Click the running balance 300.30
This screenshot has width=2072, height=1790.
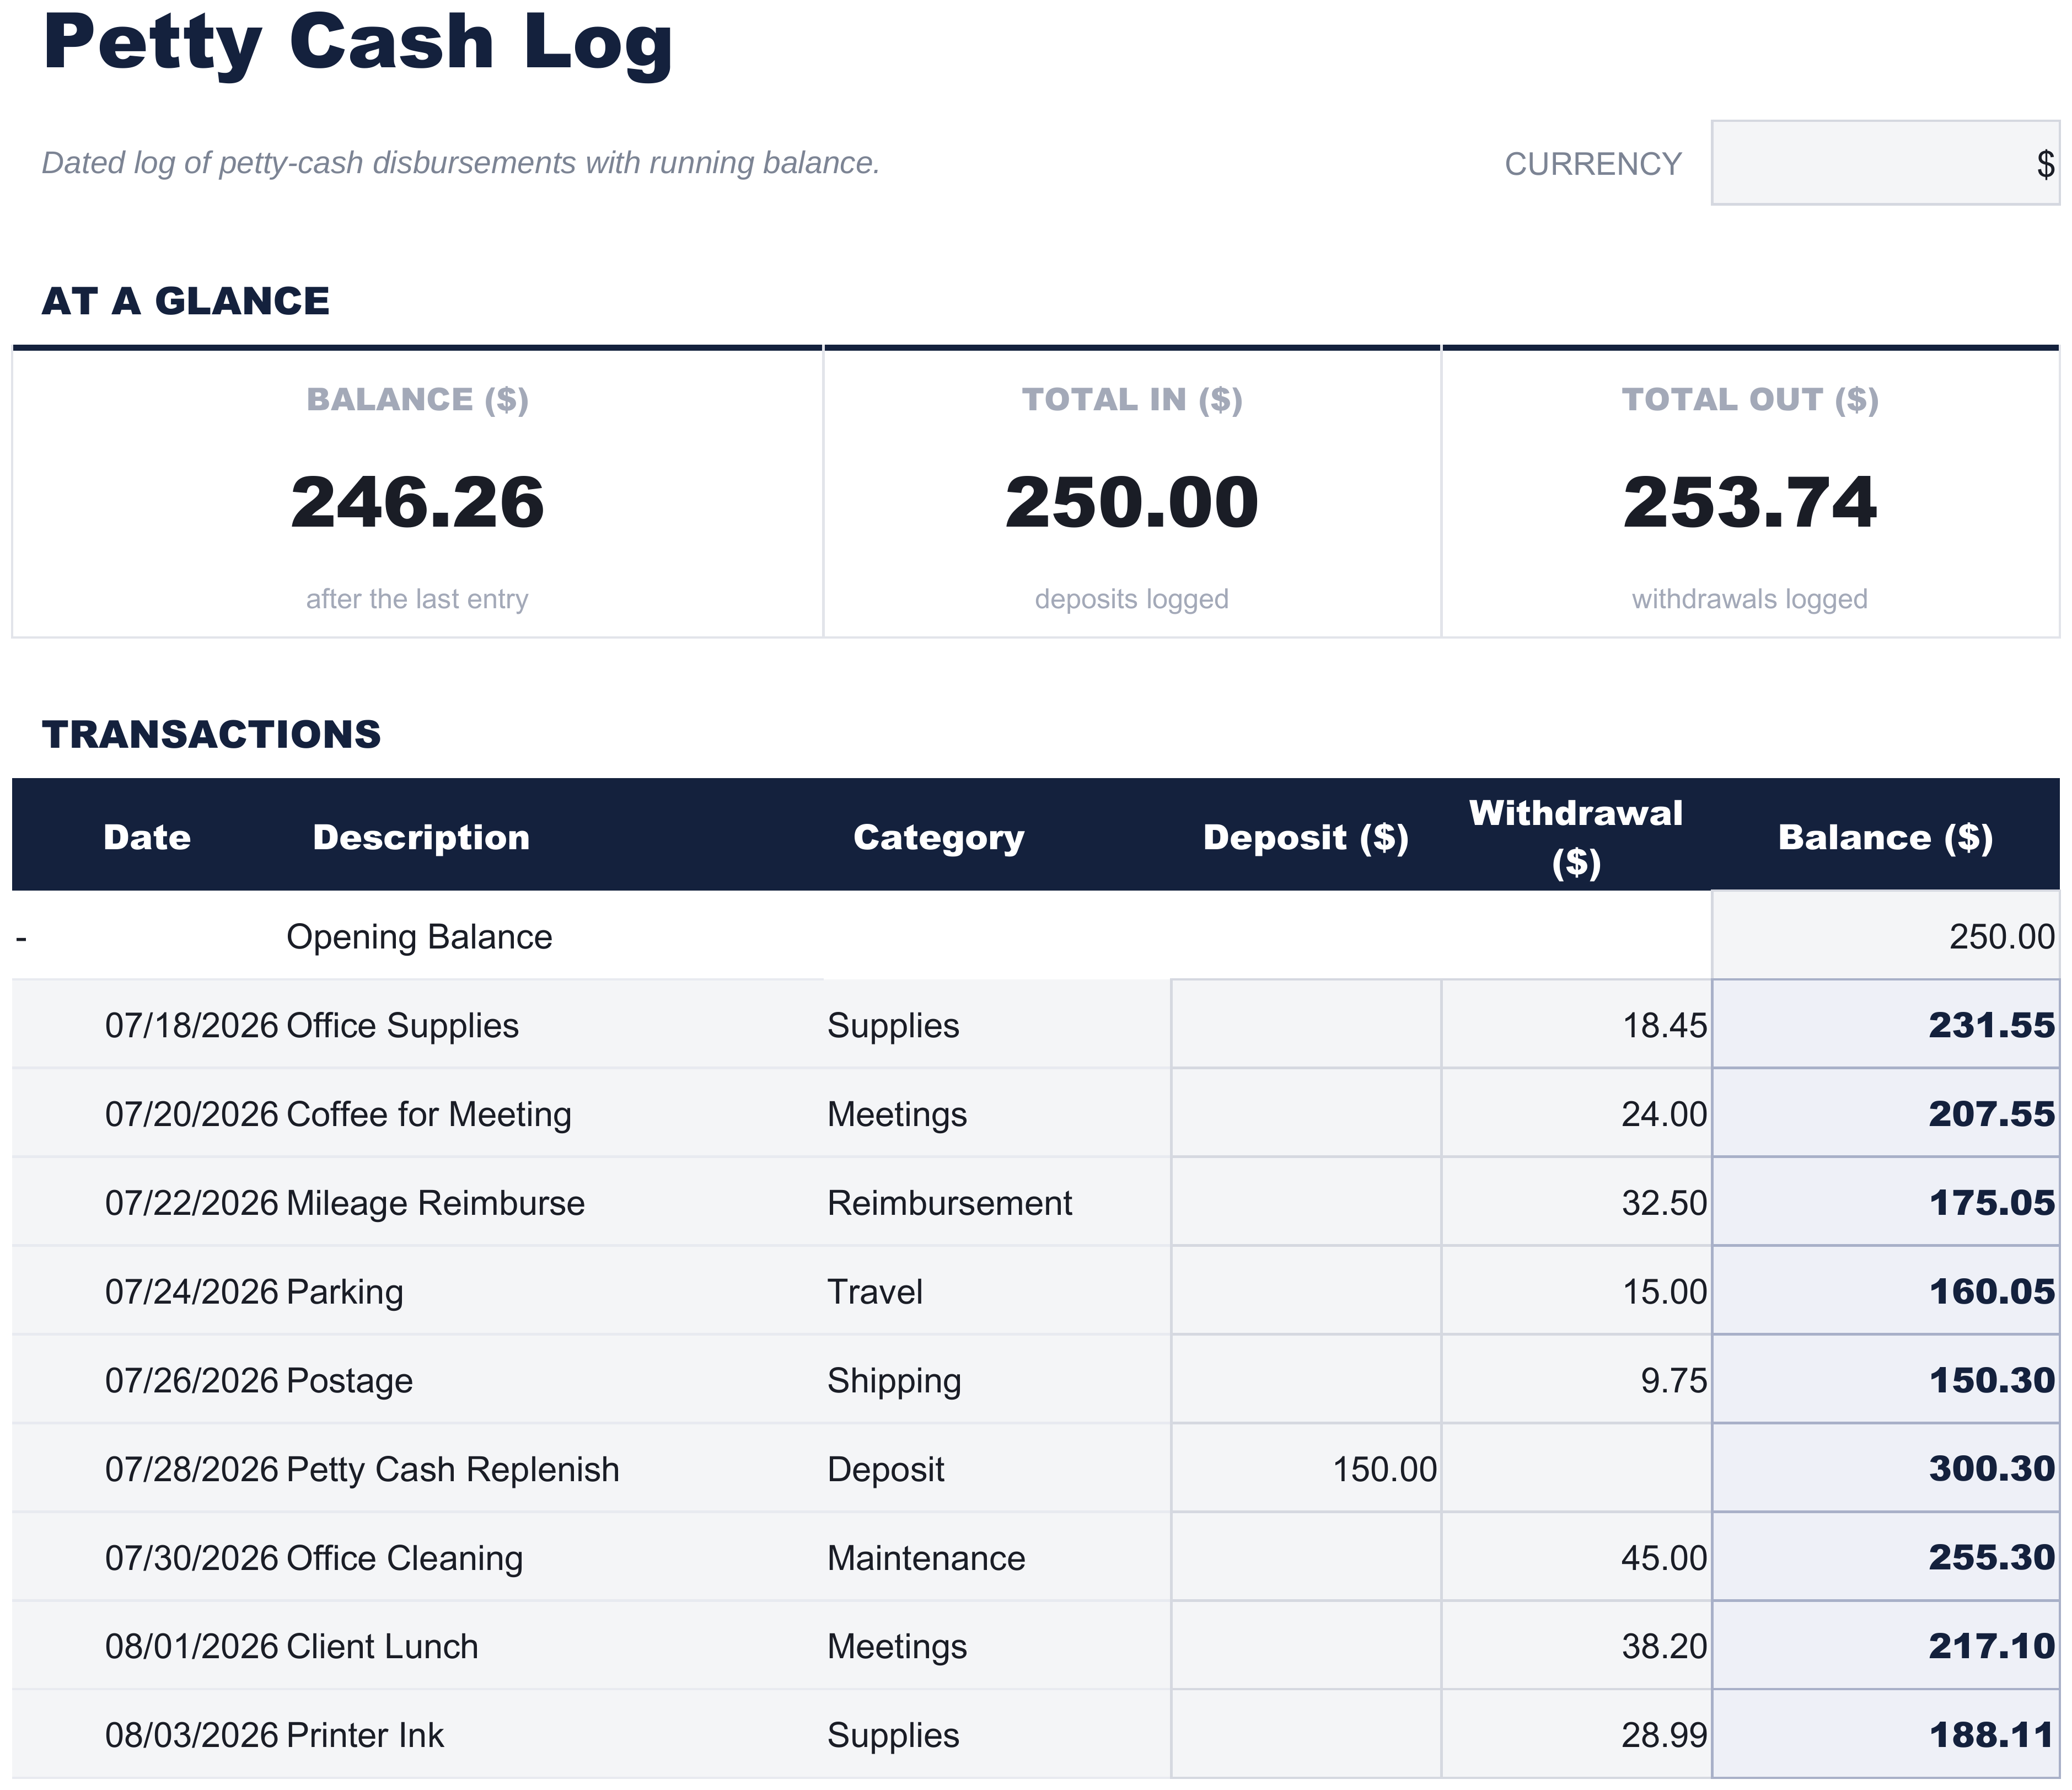pyautogui.click(x=1885, y=1468)
